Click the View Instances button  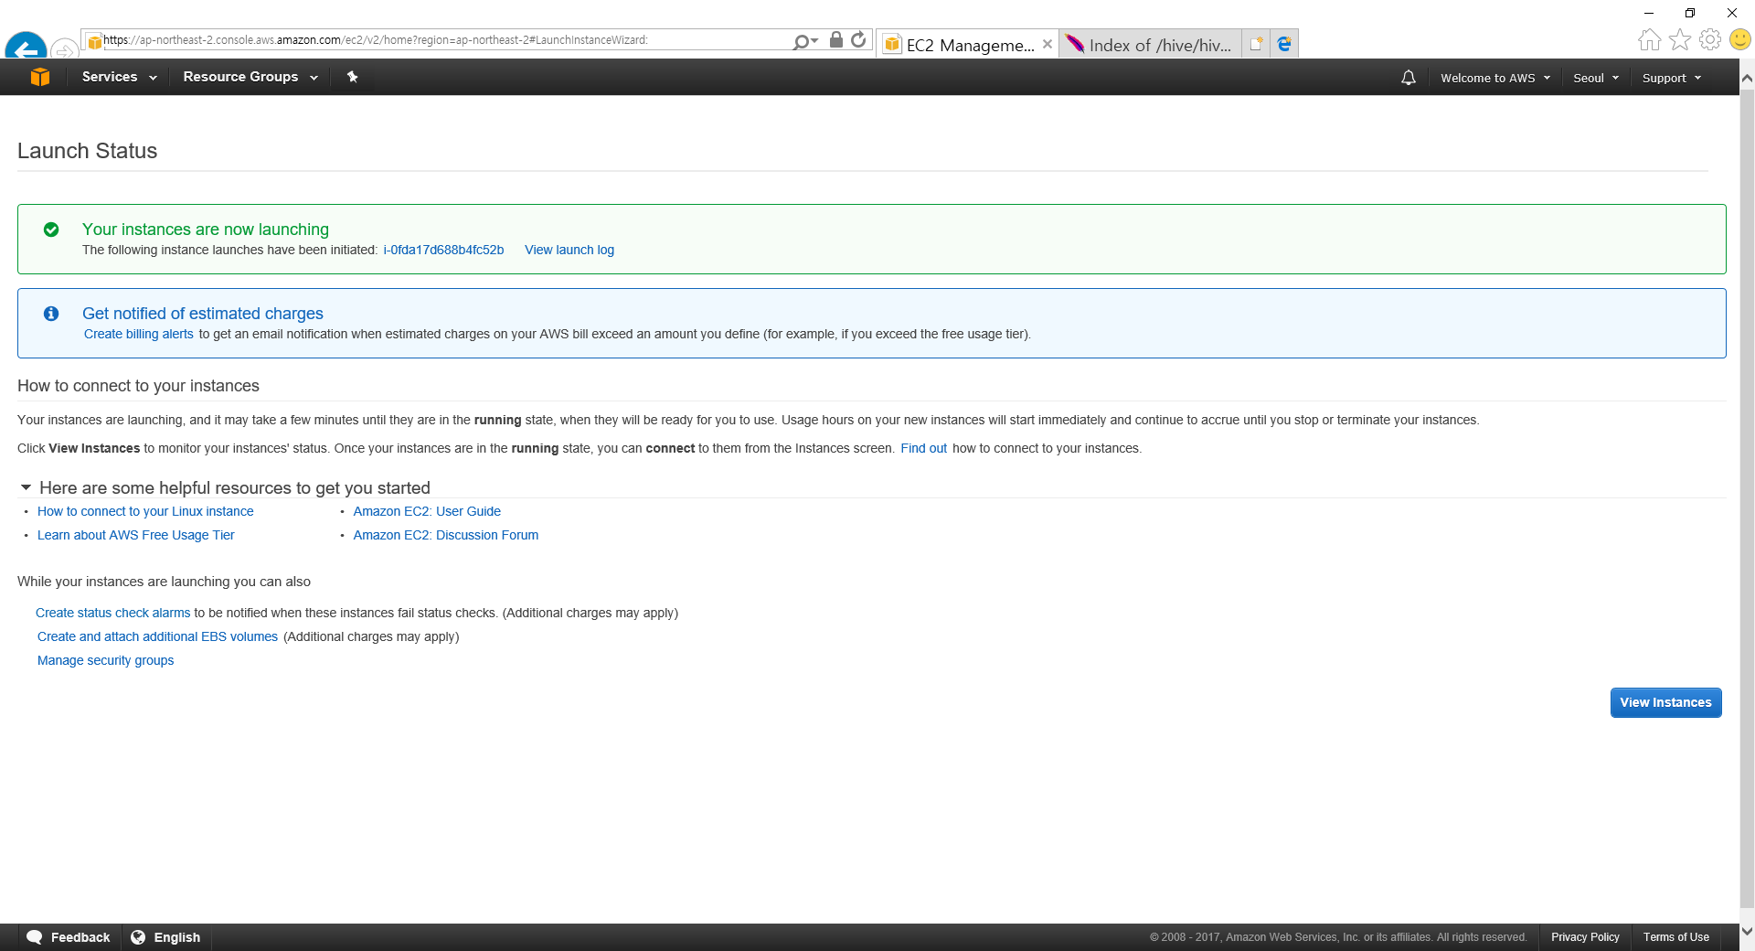pyautogui.click(x=1665, y=702)
